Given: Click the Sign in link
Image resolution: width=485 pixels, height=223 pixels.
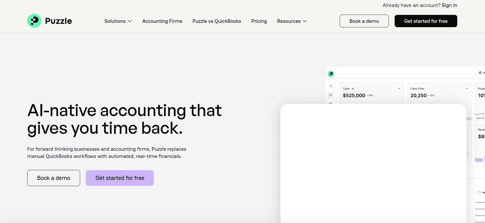Looking at the screenshot, I should [x=449, y=5].
